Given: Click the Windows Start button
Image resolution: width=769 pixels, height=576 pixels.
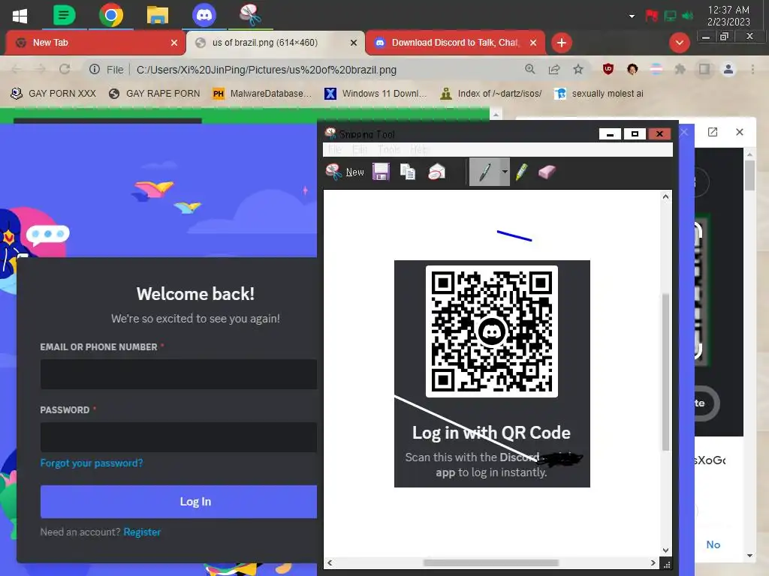Looking at the screenshot, I should [20, 16].
